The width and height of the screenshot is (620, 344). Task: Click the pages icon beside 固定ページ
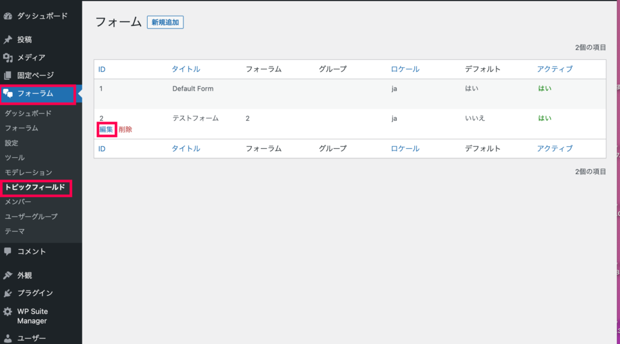(x=8, y=76)
